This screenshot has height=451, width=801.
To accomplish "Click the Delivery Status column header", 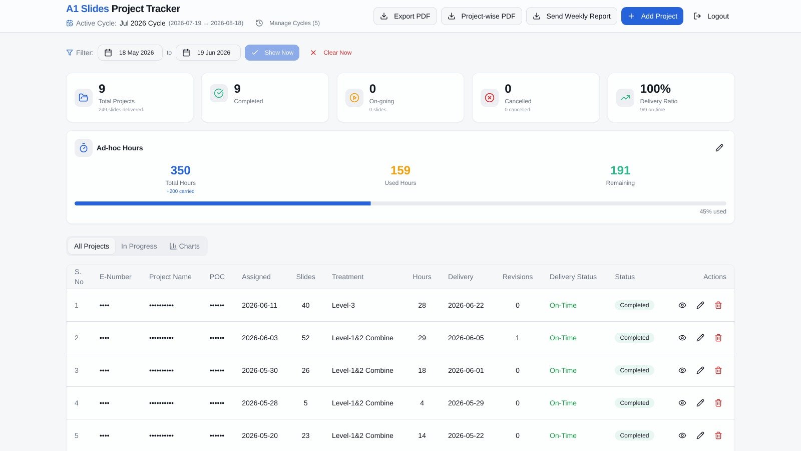I will pos(573,277).
